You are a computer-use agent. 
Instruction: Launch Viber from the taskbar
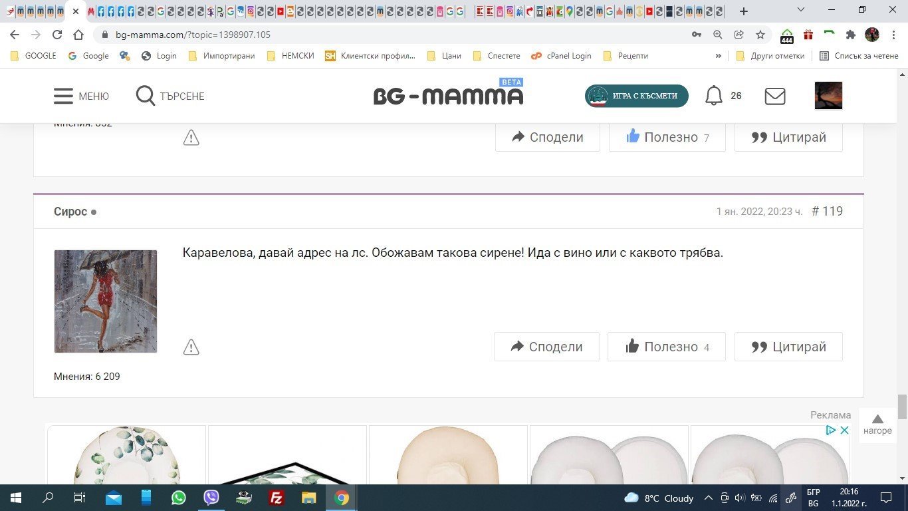[211, 498]
